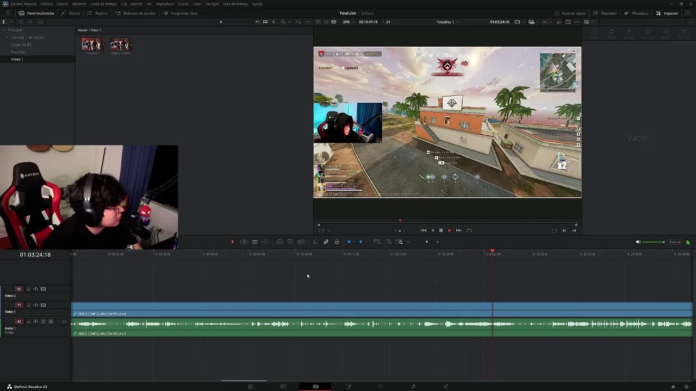Open the marker color dropdown arrow
The image size is (696, 391).
coord(365,242)
